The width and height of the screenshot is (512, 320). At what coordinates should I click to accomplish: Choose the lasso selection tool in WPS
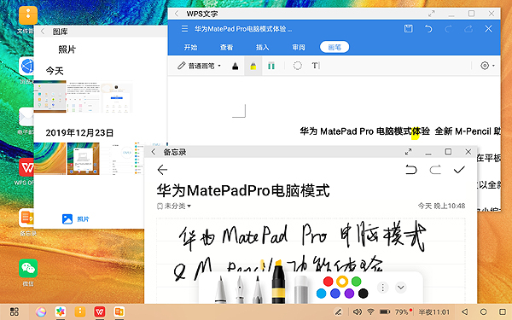tap(297, 66)
